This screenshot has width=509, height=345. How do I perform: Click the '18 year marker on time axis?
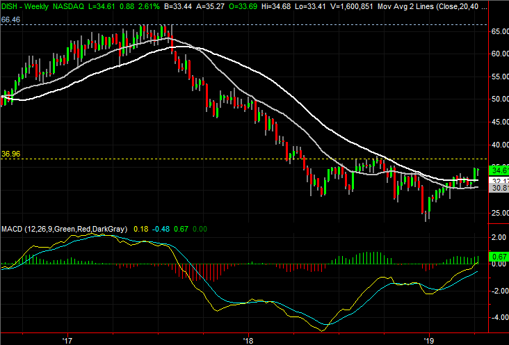click(248, 339)
